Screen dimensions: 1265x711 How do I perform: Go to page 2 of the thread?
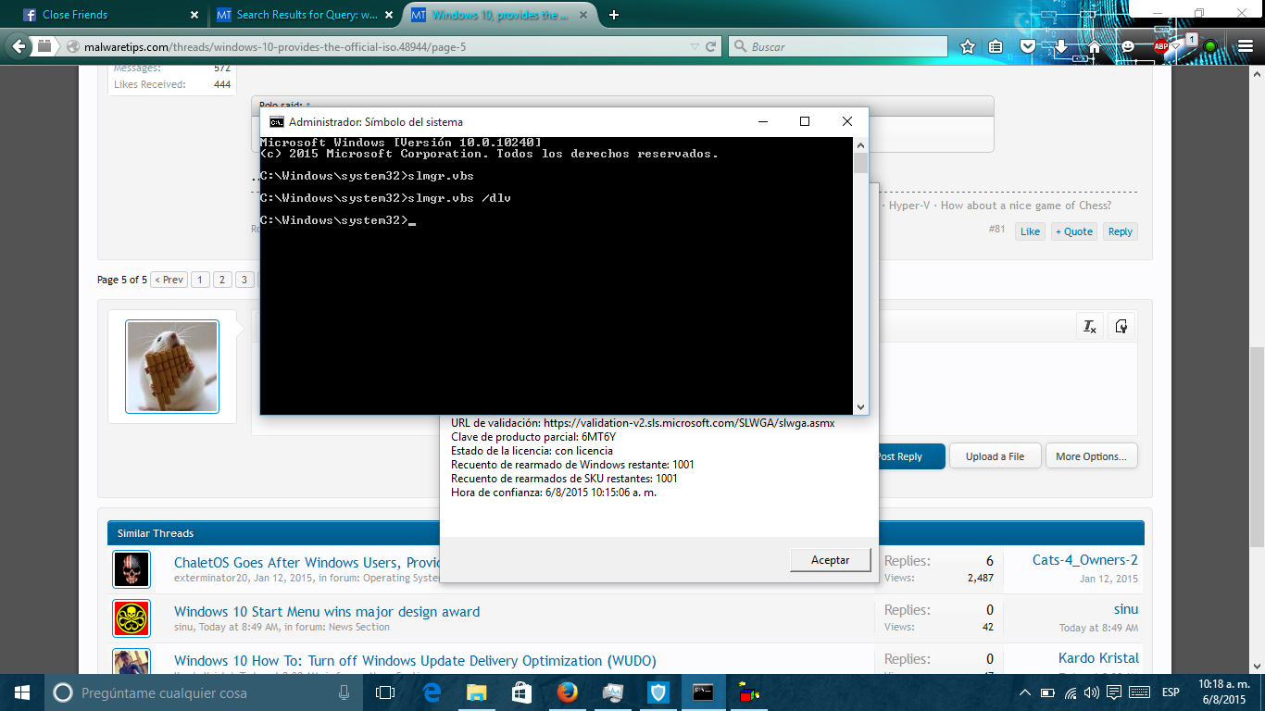point(223,280)
